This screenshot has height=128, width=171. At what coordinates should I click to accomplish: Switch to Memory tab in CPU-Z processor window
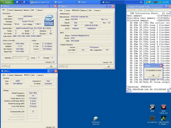[x=26, y=10]
